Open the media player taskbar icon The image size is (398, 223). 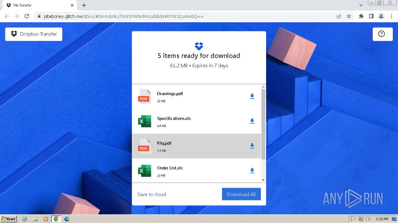tap(46, 219)
